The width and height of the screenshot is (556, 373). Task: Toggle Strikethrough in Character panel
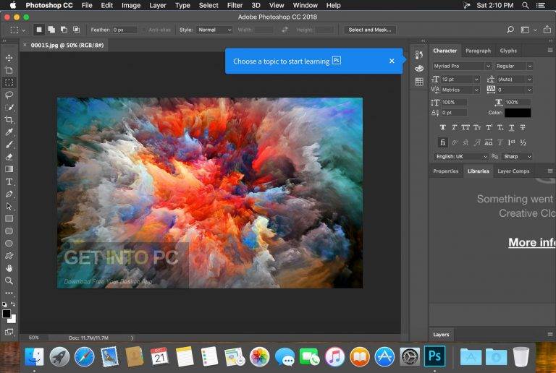[x=523, y=127]
